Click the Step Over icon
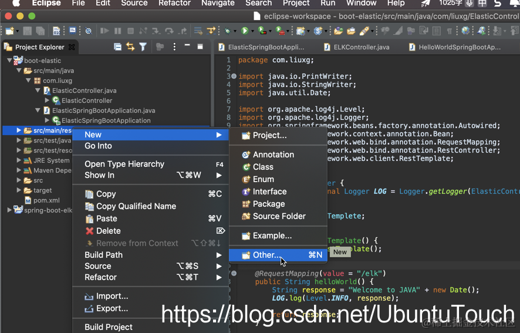 [169, 31]
